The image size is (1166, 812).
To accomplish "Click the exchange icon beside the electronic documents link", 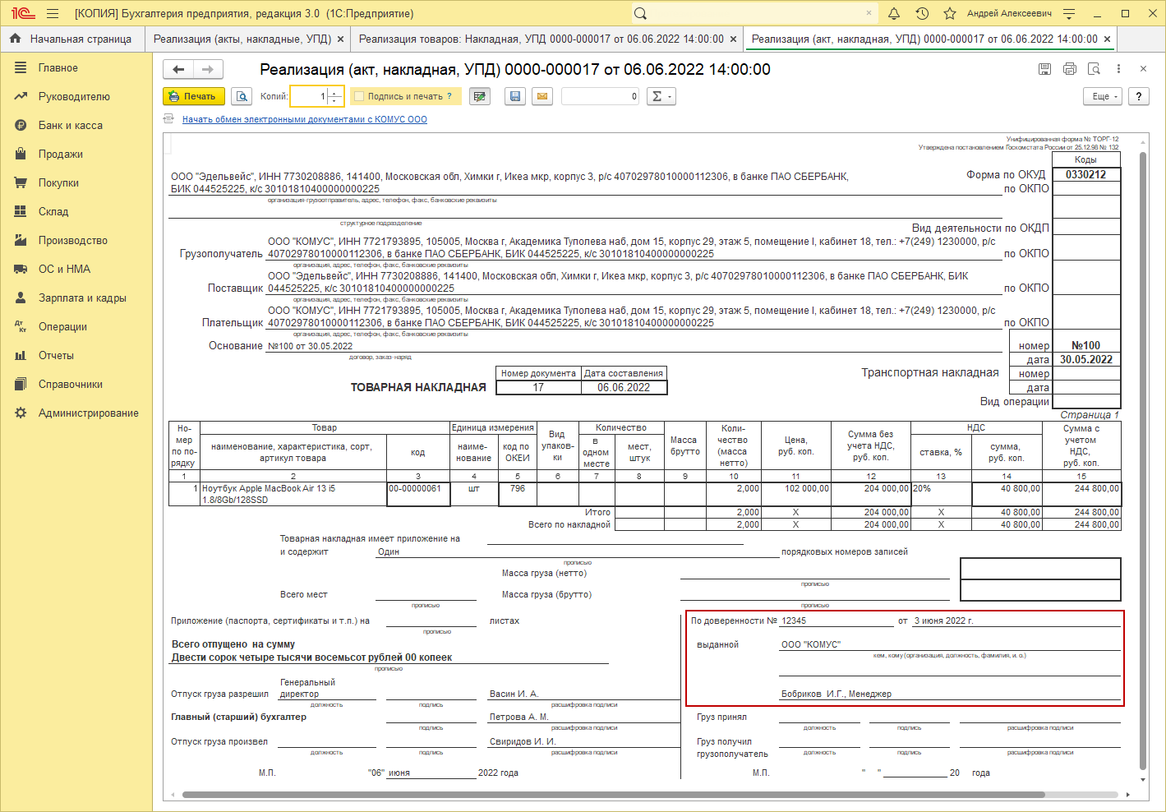I will coord(169,119).
